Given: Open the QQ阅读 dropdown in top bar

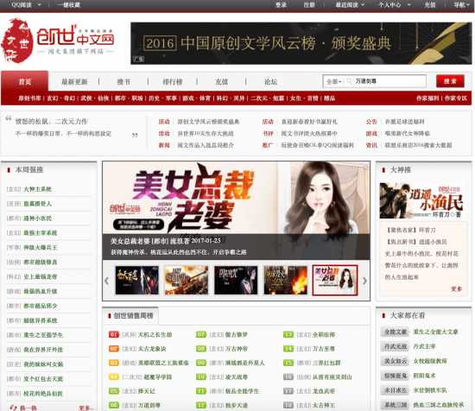Looking at the screenshot, I should tap(26, 5).
